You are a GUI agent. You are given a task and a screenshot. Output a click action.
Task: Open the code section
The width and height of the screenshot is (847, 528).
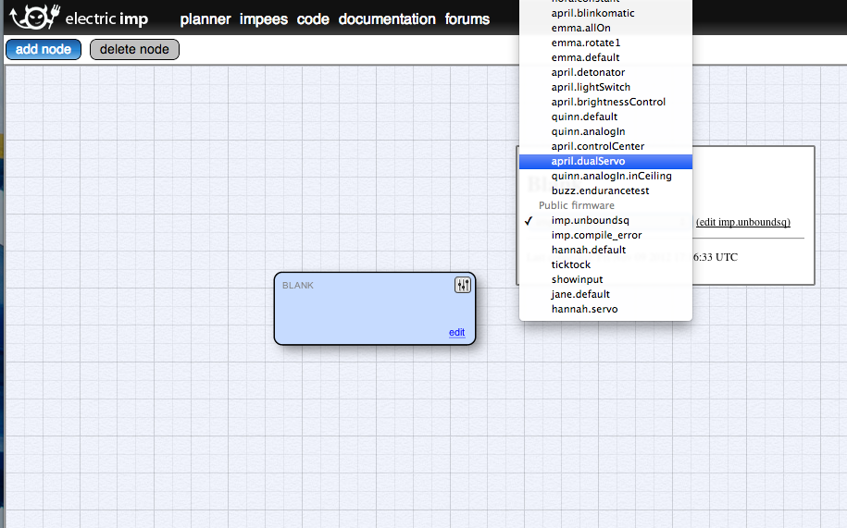[x=313, y=19]
